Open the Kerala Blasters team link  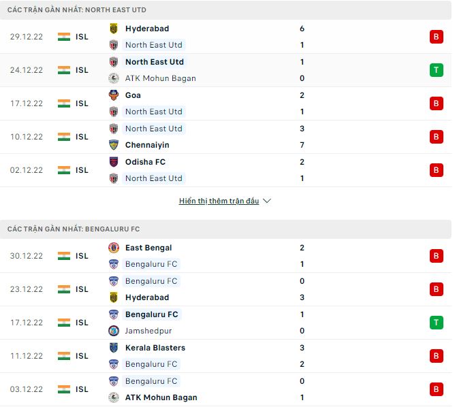click(155, 348)
